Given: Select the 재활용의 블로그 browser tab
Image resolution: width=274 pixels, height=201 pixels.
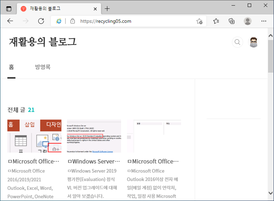Looking at the screenshot, I should (59, 8).
